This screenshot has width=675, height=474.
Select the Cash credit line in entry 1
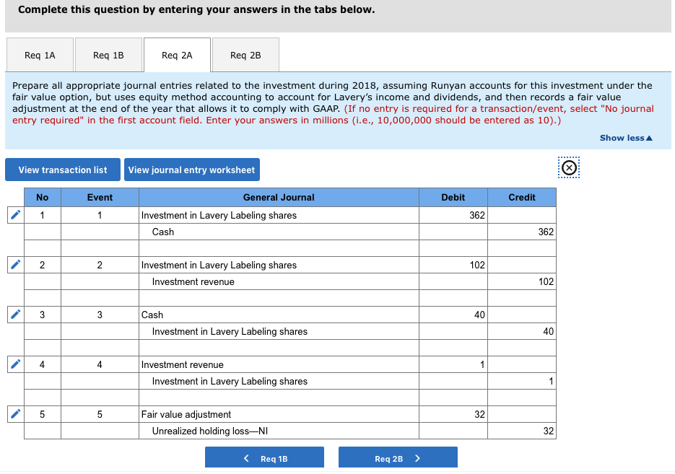pyautogui.click(x=279, y=232)
